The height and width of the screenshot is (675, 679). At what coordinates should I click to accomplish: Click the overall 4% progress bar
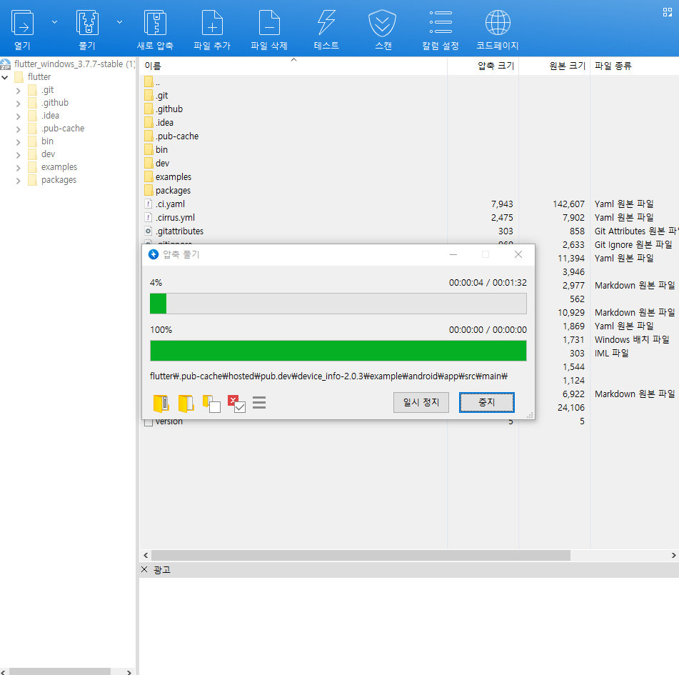(x=338, y=304)
